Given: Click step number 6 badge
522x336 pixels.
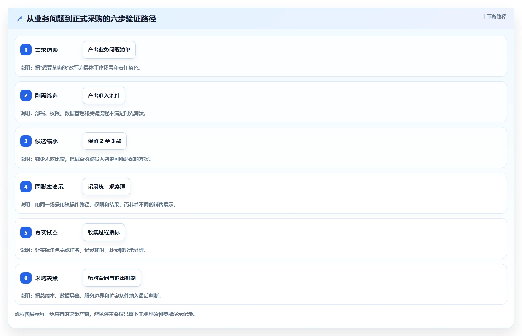Looking at the screenshot, I should tap(26, 278).
